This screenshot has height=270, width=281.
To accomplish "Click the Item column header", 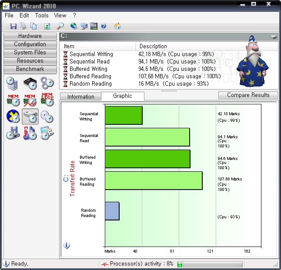I will click(x=98, y=47).
